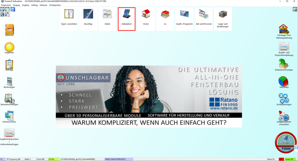
Task: Open the Zeit und Personal module
Action: point(203,17)
